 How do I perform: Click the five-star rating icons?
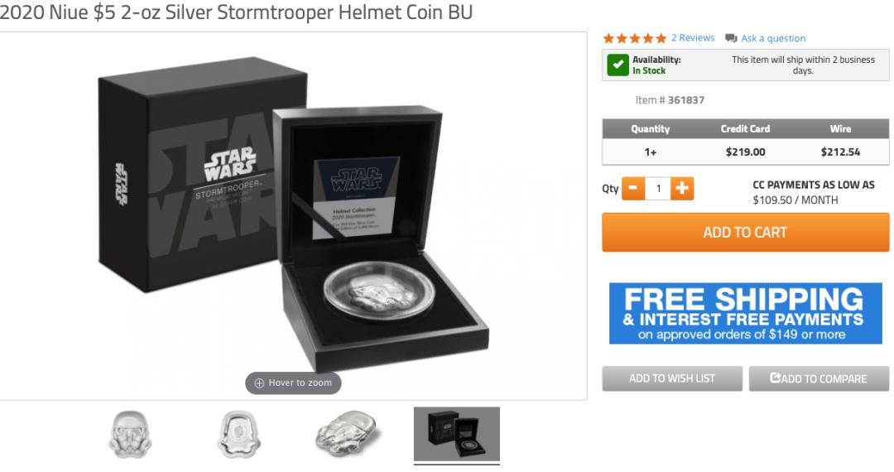pyautogui.click(x=635, y=38)
